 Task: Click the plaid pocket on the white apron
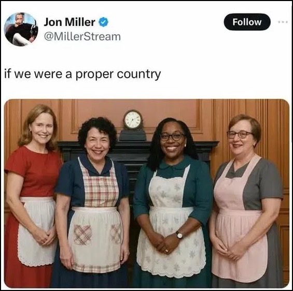point(82,235)
